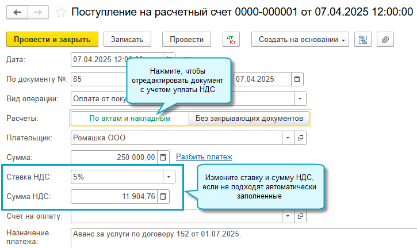Open calculator for the Сумма НДС field
This screenshot has height=248, width=417.
(x=163, y=197)
